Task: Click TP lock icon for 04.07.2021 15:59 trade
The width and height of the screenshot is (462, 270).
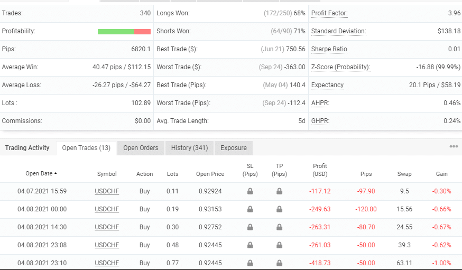Action: click(x=279, y=191)
